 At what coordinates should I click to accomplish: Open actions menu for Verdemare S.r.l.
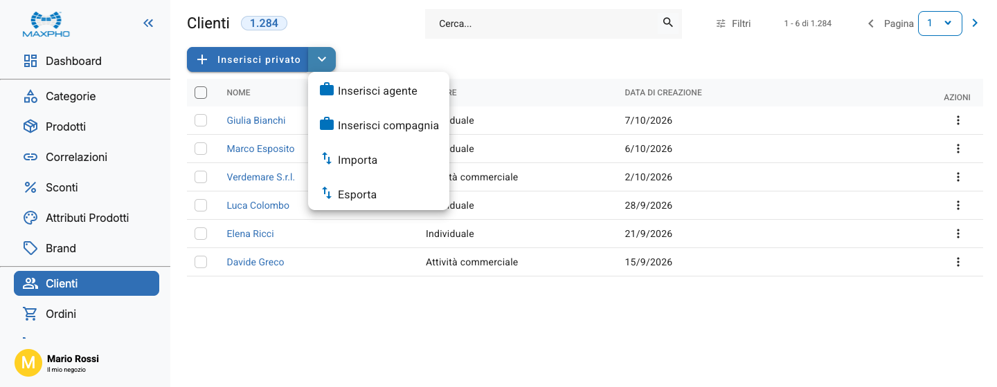coord(958,177)
